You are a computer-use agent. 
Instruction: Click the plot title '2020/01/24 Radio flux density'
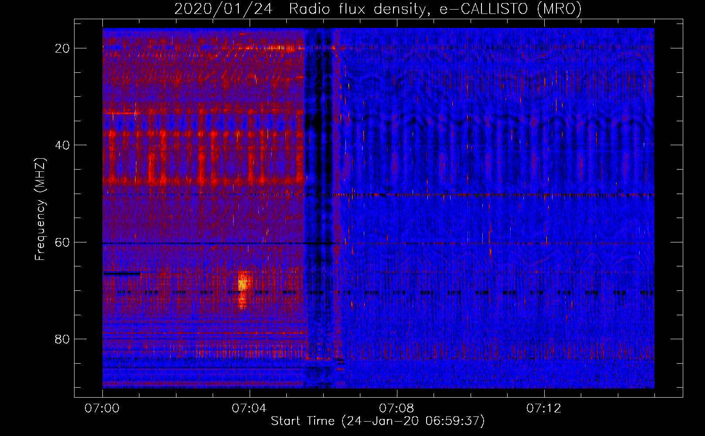tap(378, 9)
